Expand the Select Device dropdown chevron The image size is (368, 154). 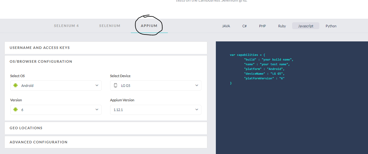click(197, 85)
